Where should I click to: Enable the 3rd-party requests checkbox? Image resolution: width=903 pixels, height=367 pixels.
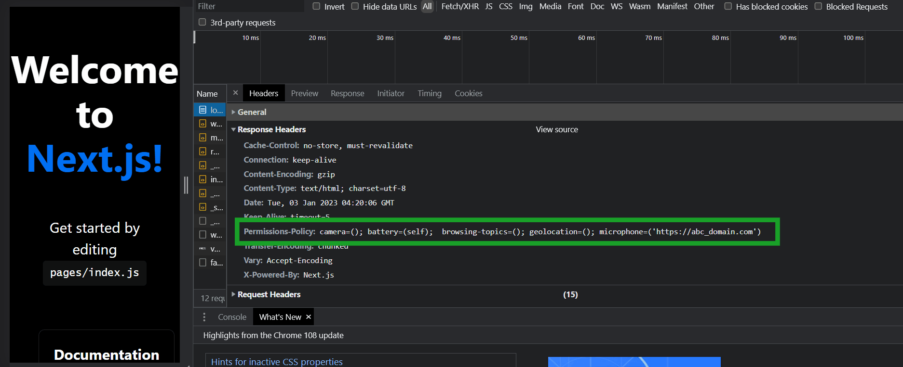click(x=202, y=22)
